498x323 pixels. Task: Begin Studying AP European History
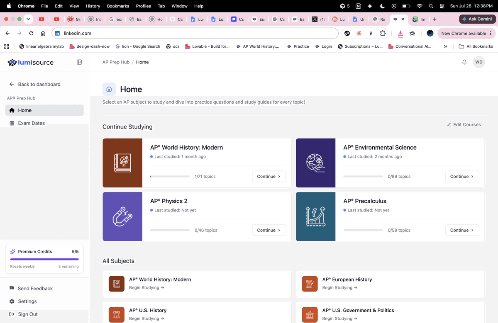coord(340,287)
